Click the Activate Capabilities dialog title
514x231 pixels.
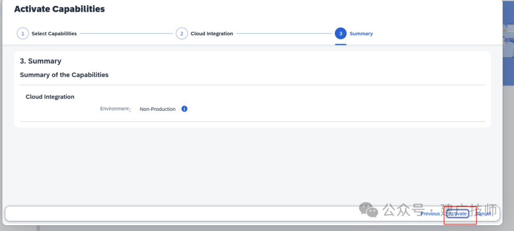coord(59,9)
